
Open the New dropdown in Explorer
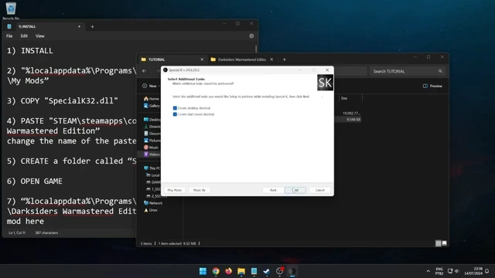(151, 86)
